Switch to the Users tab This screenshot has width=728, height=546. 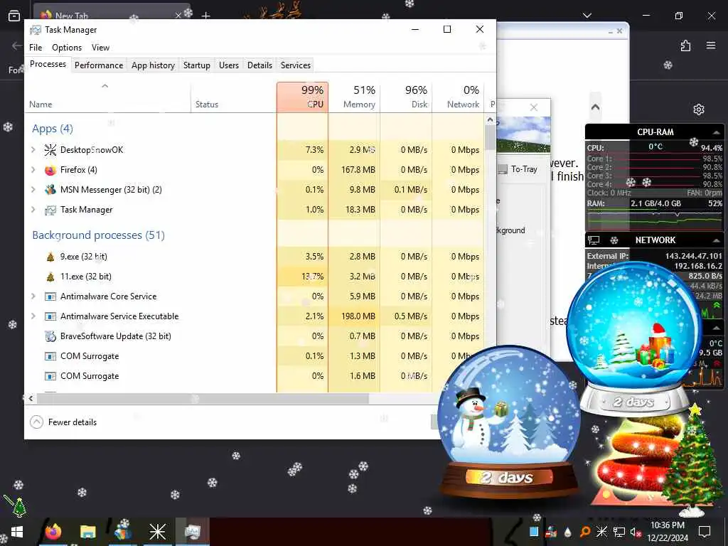(x=229, y=65)
